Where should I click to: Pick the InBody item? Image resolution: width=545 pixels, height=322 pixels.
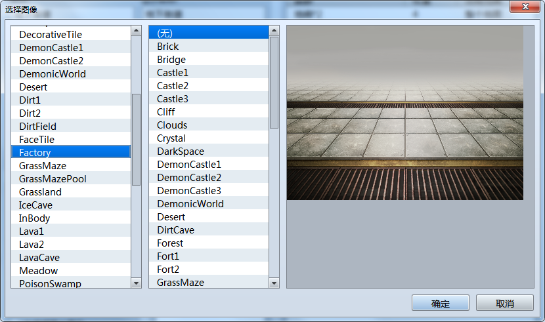point(71,218)
